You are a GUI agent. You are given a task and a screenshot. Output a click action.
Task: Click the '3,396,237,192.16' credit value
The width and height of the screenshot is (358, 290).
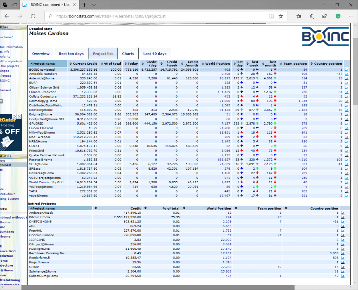coord(84,70)
